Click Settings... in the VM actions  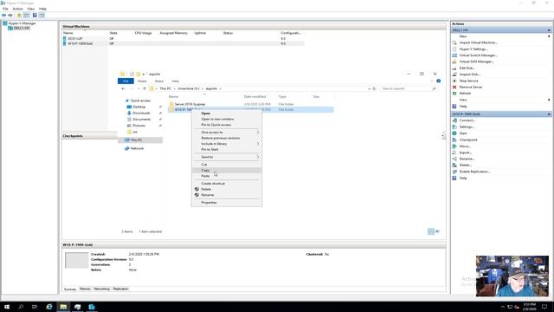pos(467,127)
